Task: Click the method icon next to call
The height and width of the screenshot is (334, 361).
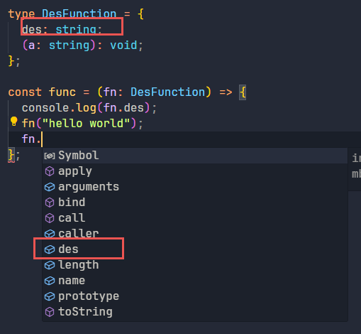Action: click(x=50, y=218)
